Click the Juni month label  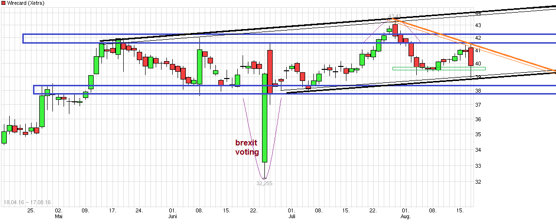[173, 216]
